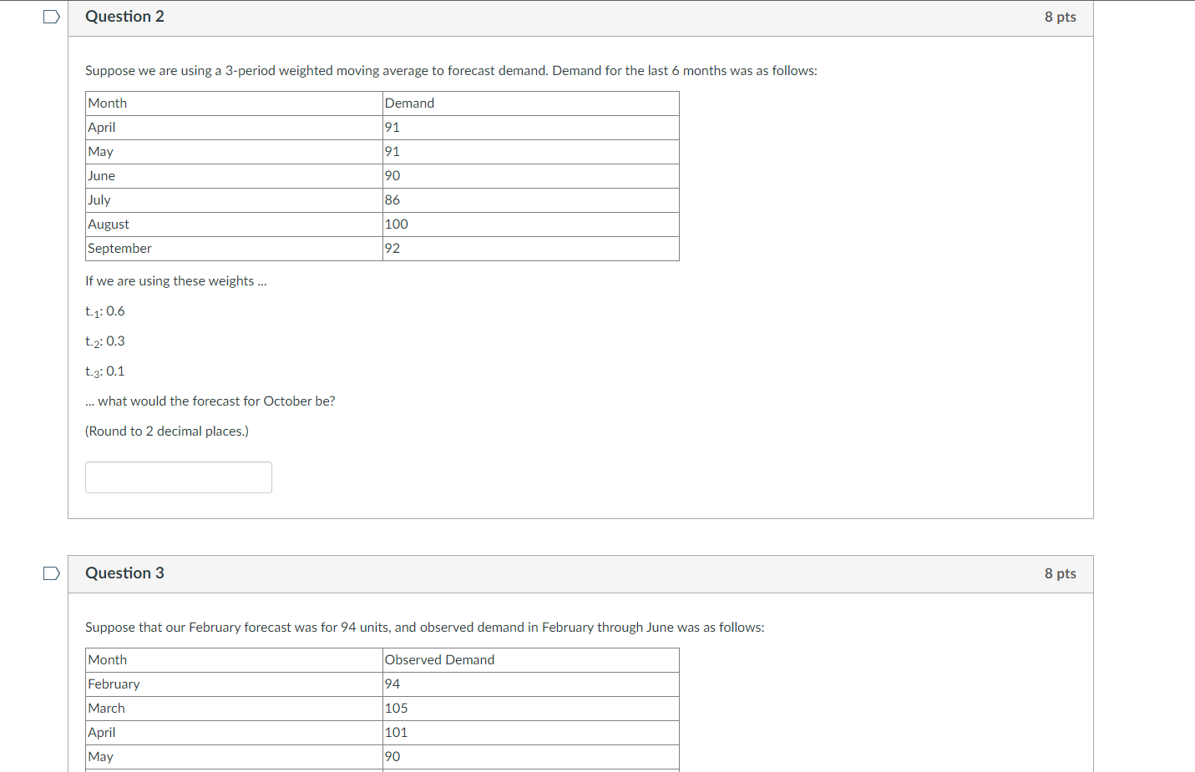Click the Observed Demand column header

click(530, 660)
